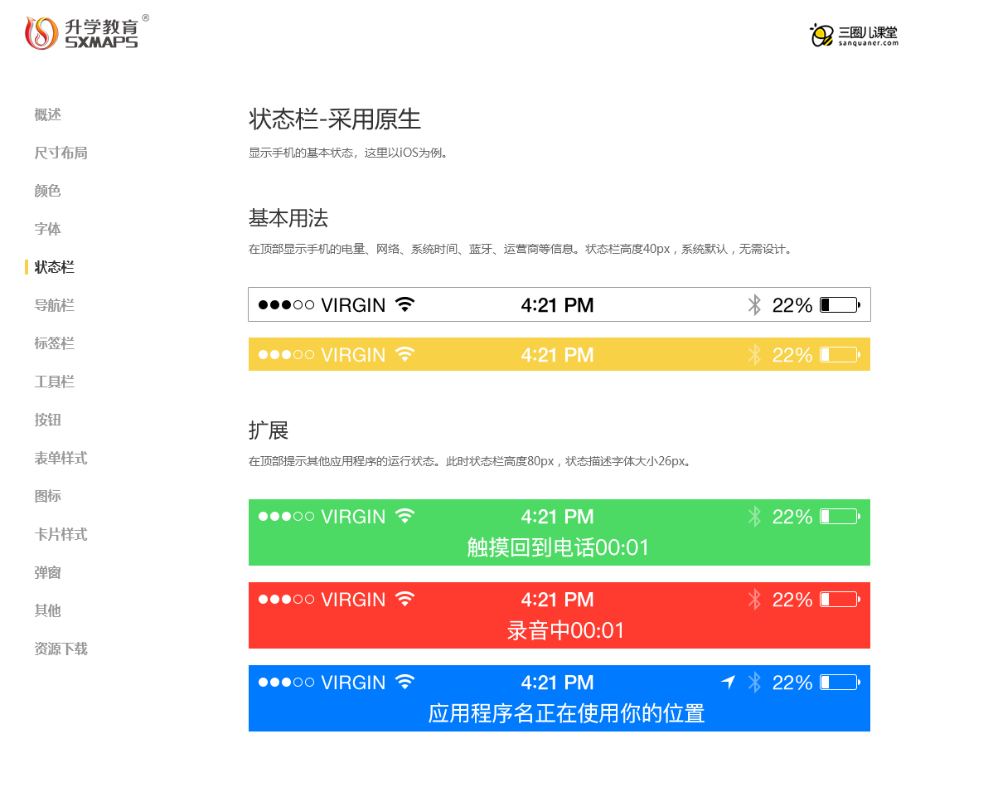Click the location arrow in blue status bar

point(729,683)
